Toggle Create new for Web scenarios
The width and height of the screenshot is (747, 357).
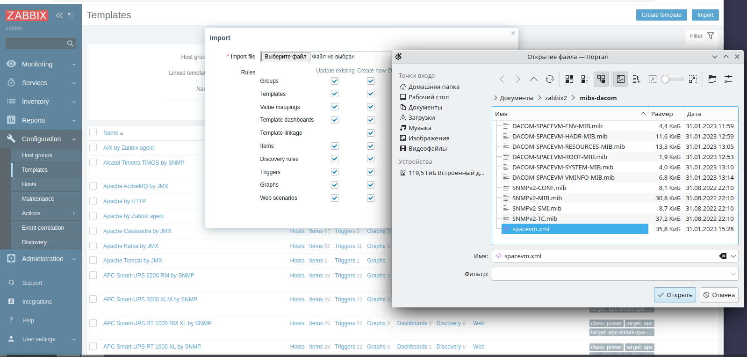[x=371, y=198]
